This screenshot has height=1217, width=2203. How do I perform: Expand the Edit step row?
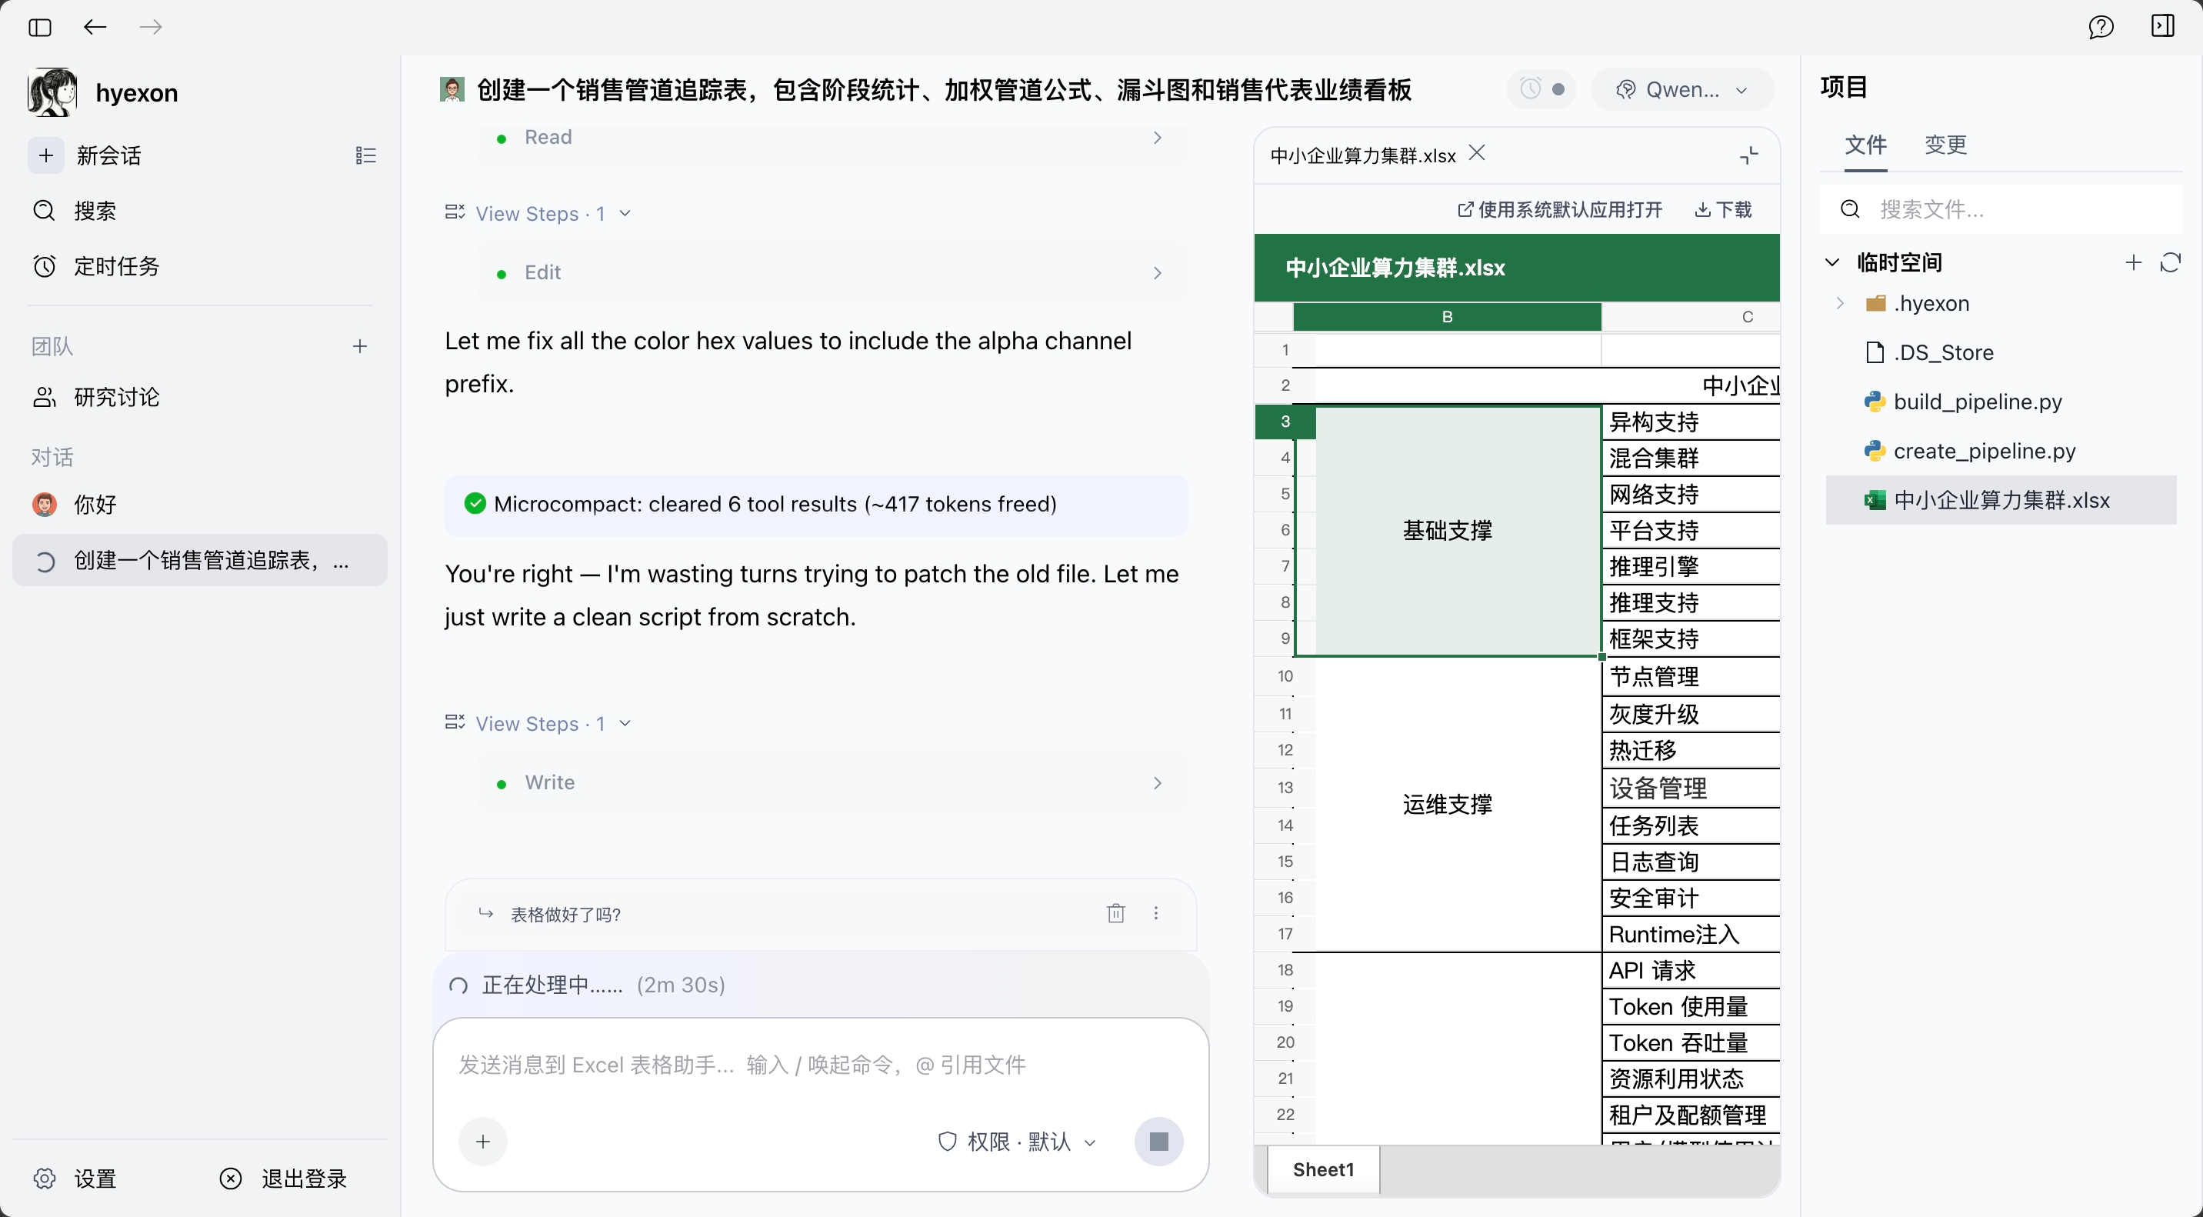pyautogui.click(x=832, y=273)
